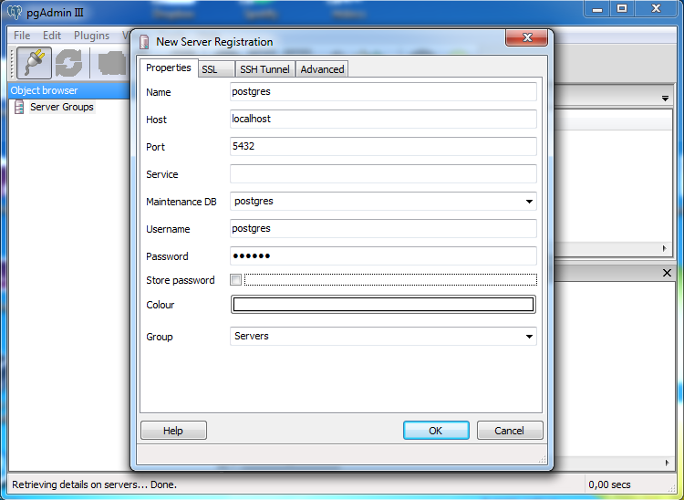Select Server Groups in Object browser

coord(61,107)
